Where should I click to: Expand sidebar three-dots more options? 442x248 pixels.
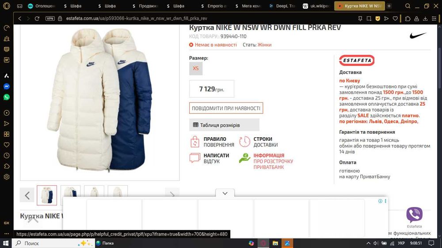coord(7,233)
